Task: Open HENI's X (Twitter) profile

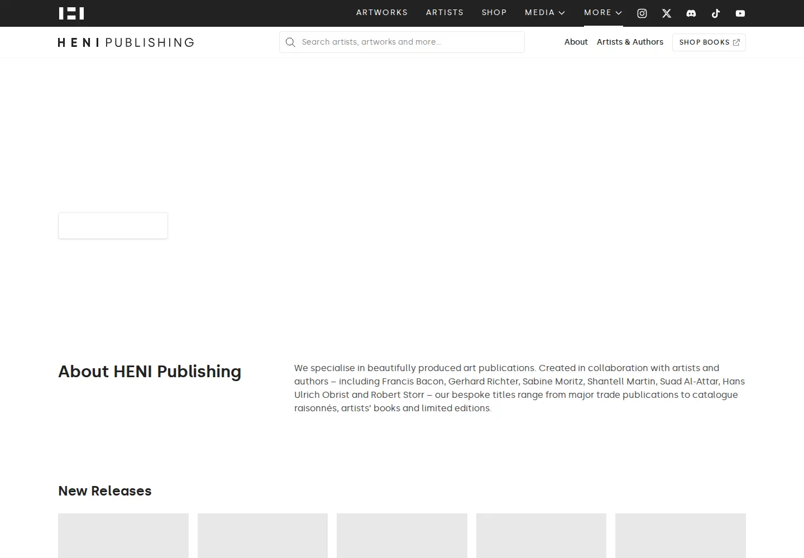Action: click(667, 13)
